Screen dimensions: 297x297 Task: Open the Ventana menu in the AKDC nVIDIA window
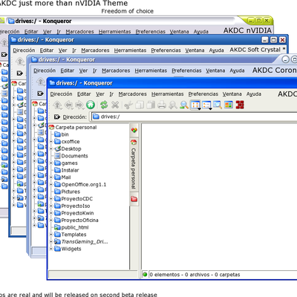(179, 32)
